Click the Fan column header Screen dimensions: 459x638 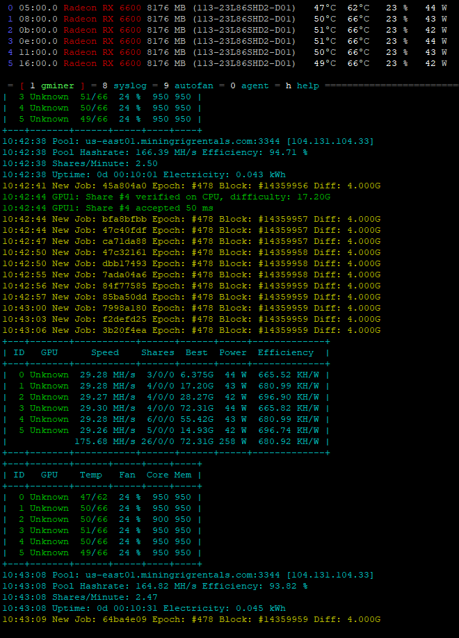point(127,475)
